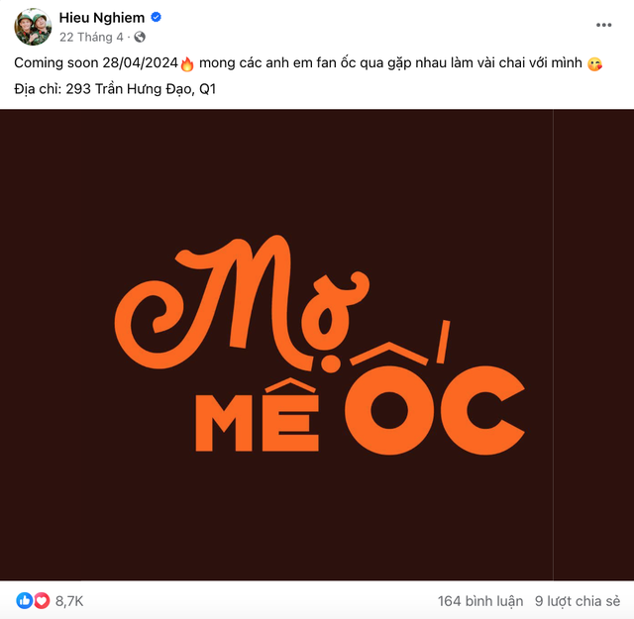Show the 9 lượt chia sẻ shares
The width and height of the screenshot is (634, 619).
578,601
